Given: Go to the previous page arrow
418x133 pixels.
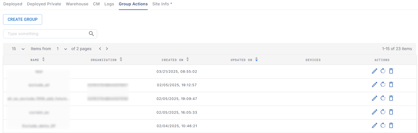Looking at the screenshot, I should [x=100, y=49].
